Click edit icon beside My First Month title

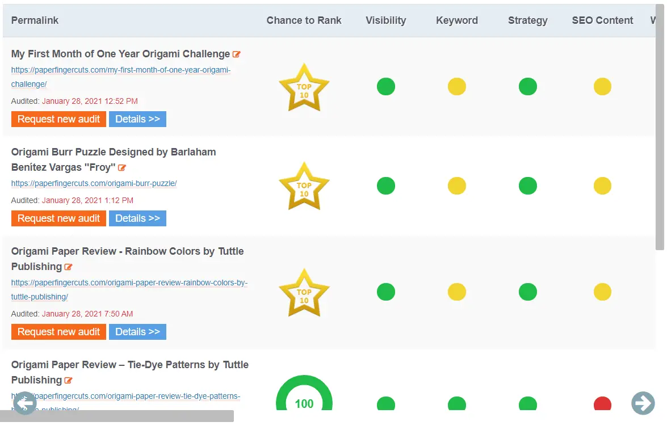[x=237, y=54]
